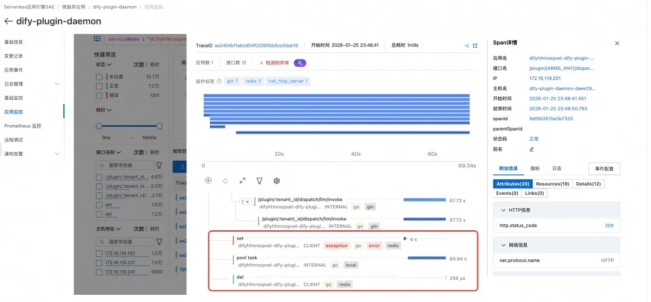Click the pencil edit icon beside 别名

(532, 149)
